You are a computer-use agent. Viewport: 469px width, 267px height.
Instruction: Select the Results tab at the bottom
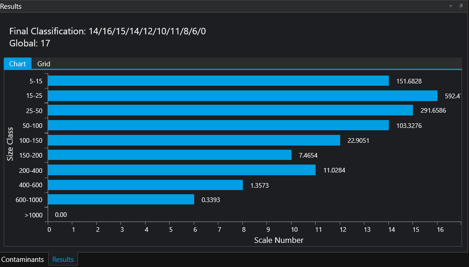(x=63, y=260)
